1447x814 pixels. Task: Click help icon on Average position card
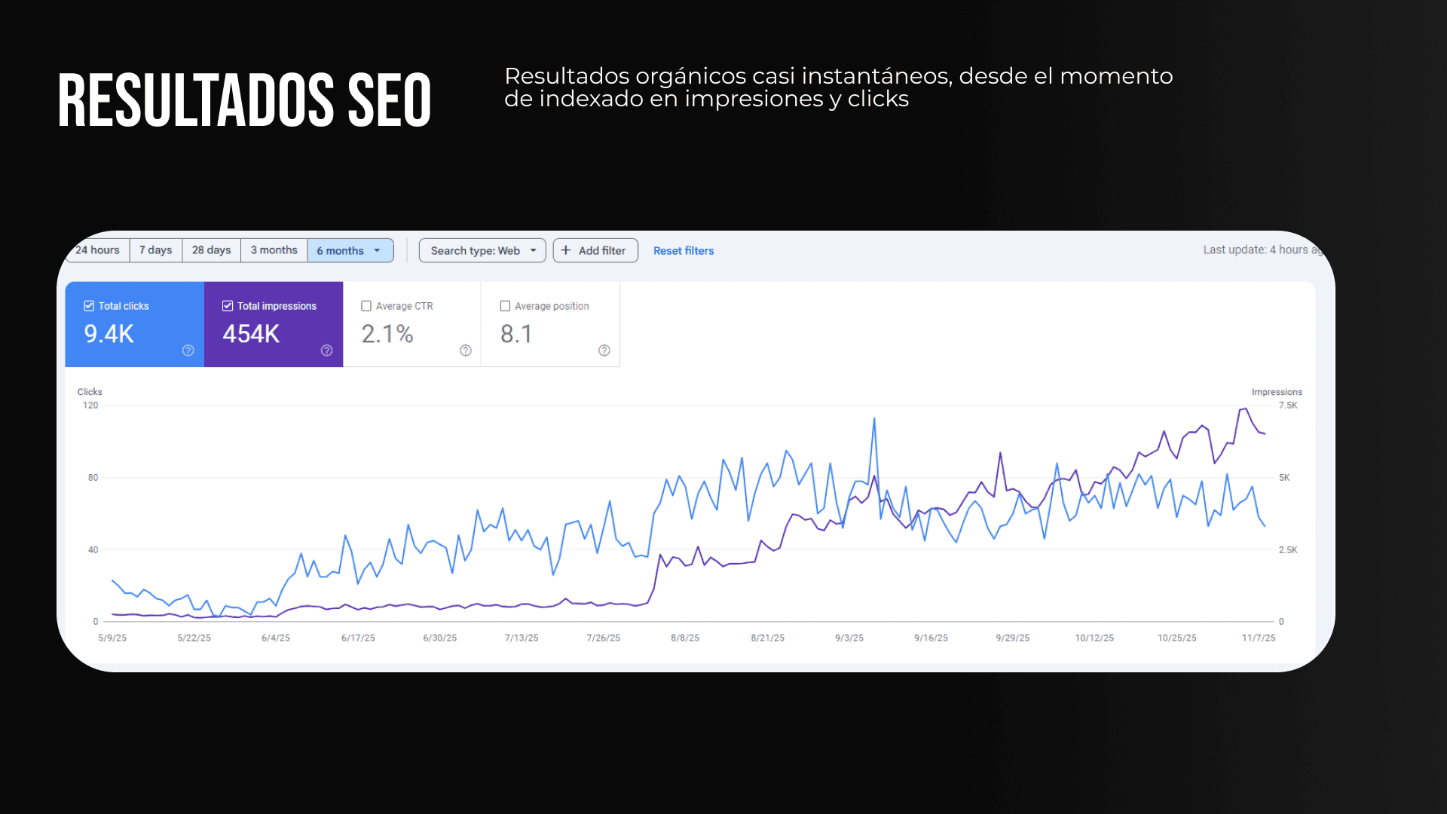[604, 350]
